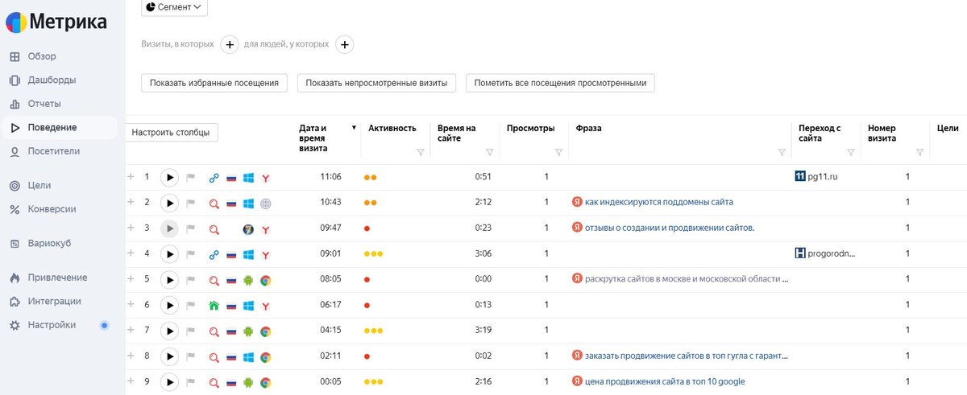Click search-source icon in visit 2
The width and height of the screenshot is (967, 395).
tap(214, 204)
